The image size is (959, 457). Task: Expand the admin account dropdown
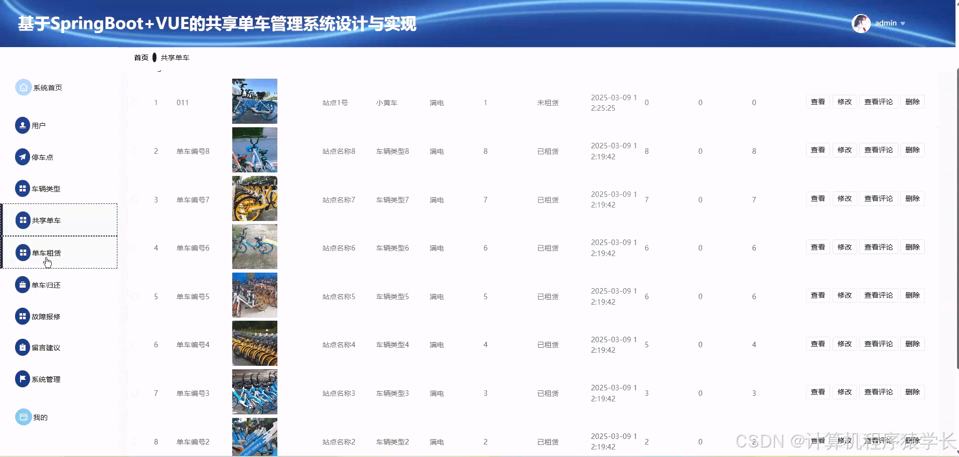(903, 23)
